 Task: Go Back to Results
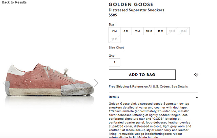pyautogui.click(x=14, y=2)
